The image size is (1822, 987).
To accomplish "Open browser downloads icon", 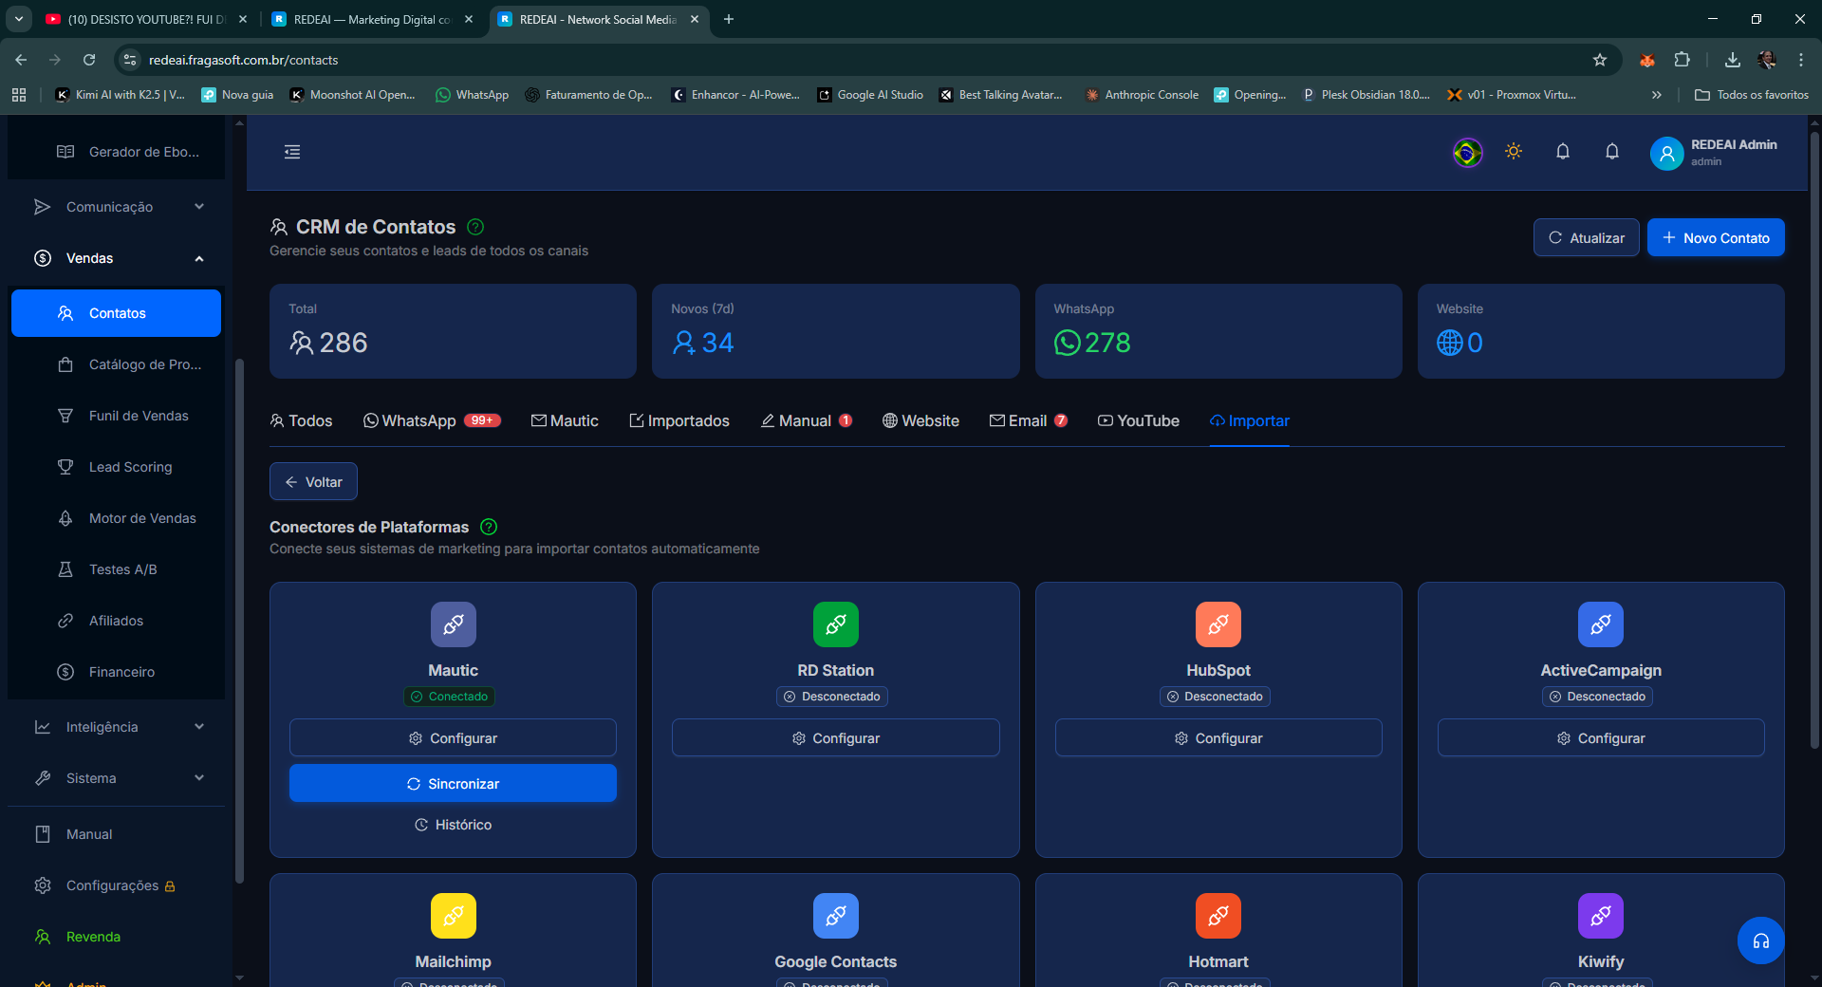I will click(x=1733, y=60).
